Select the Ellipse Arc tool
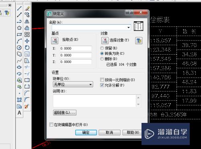Image resolution: width=201 pixels, height=149 pixels. click(19, 73)
